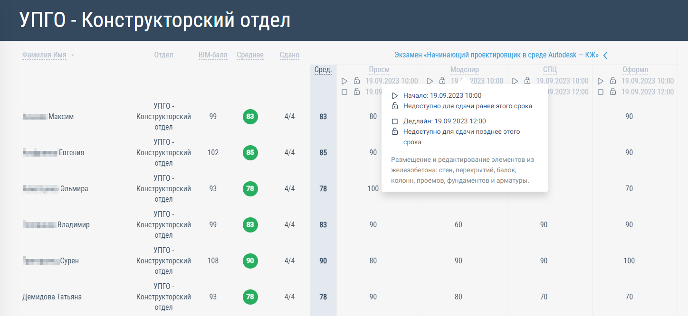Click the checkbox icon beside Дедлайн in tooltip
Viewport: 688px width, 316px height.
point(395,121)
